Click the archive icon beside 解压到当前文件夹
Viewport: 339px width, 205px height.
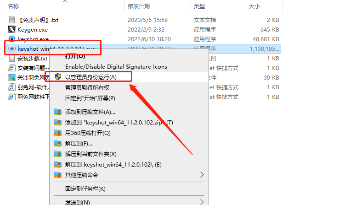pos(58,154)
